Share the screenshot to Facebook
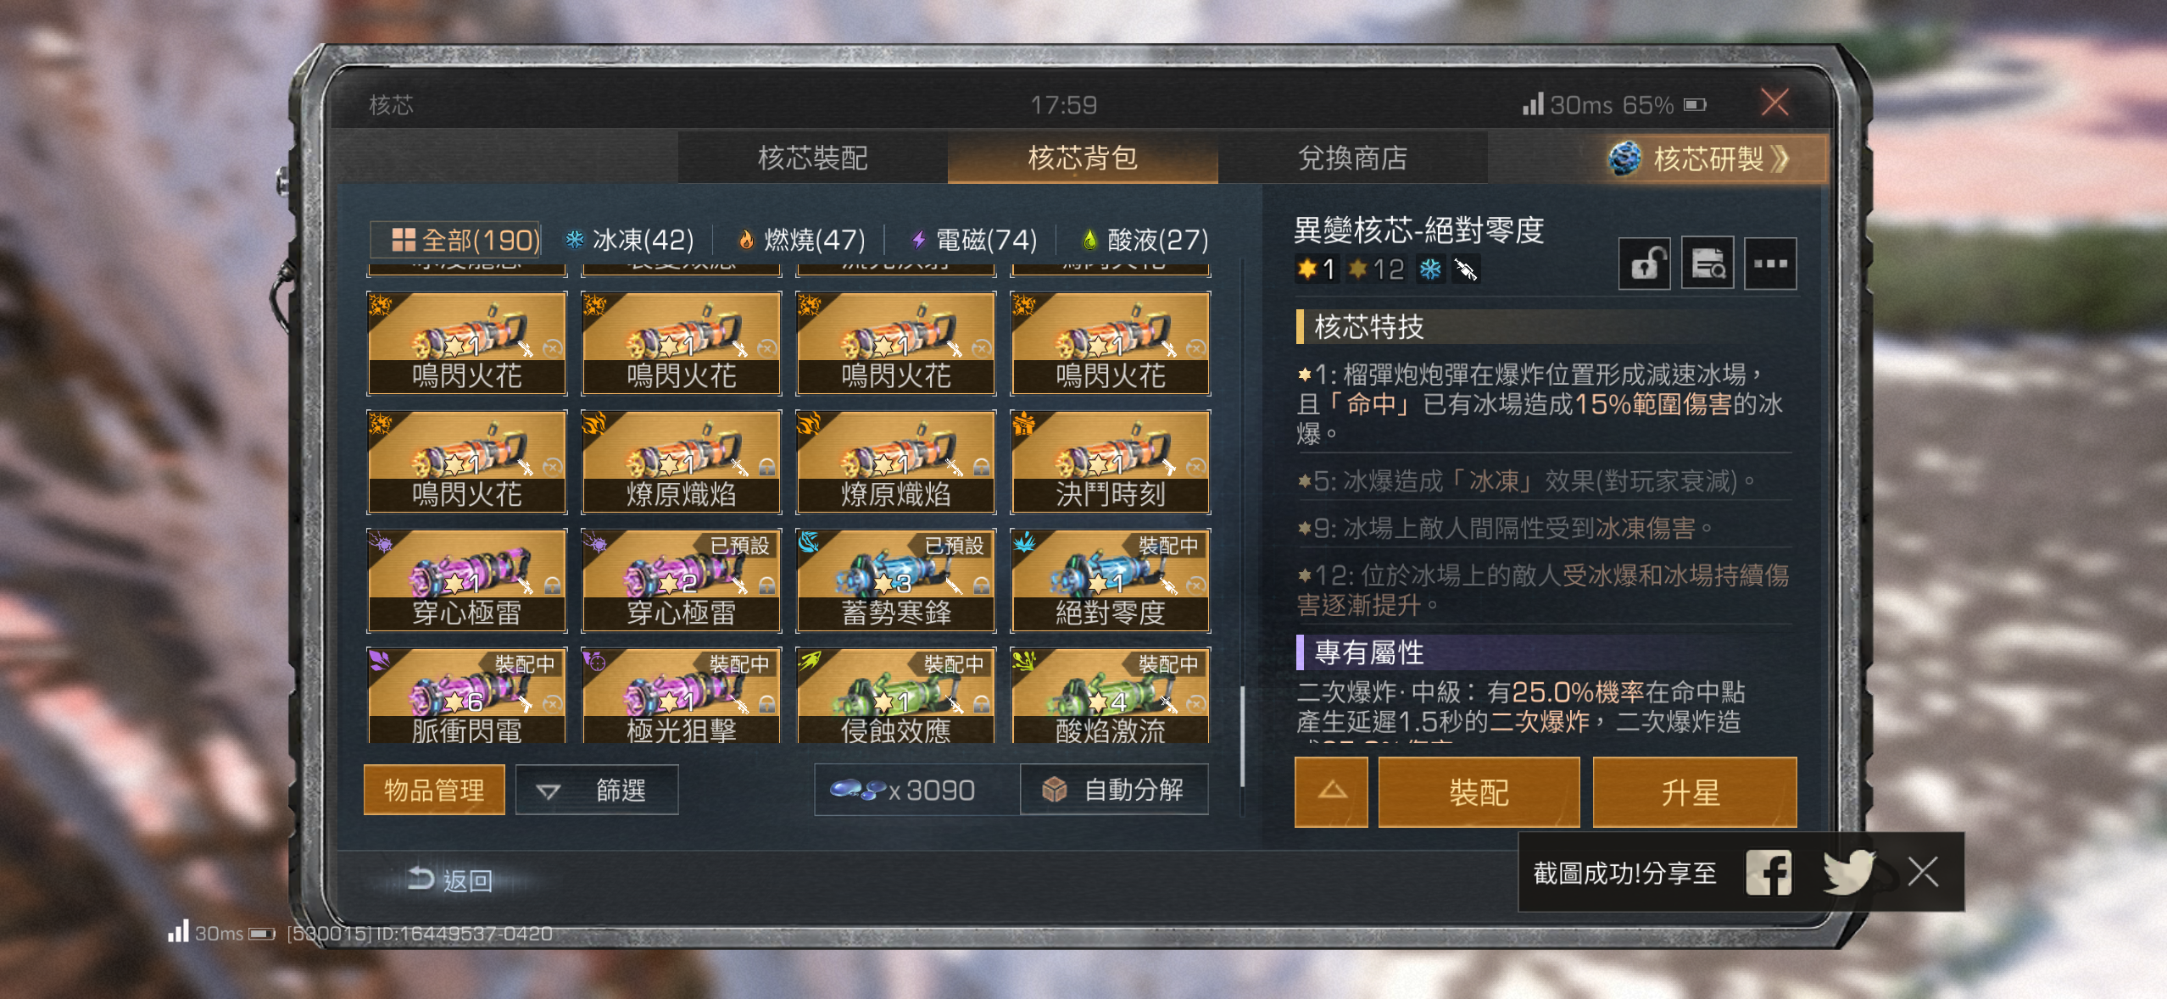Image resolution: width=2167 pixels, height=999 pixels. (1768, 872)
